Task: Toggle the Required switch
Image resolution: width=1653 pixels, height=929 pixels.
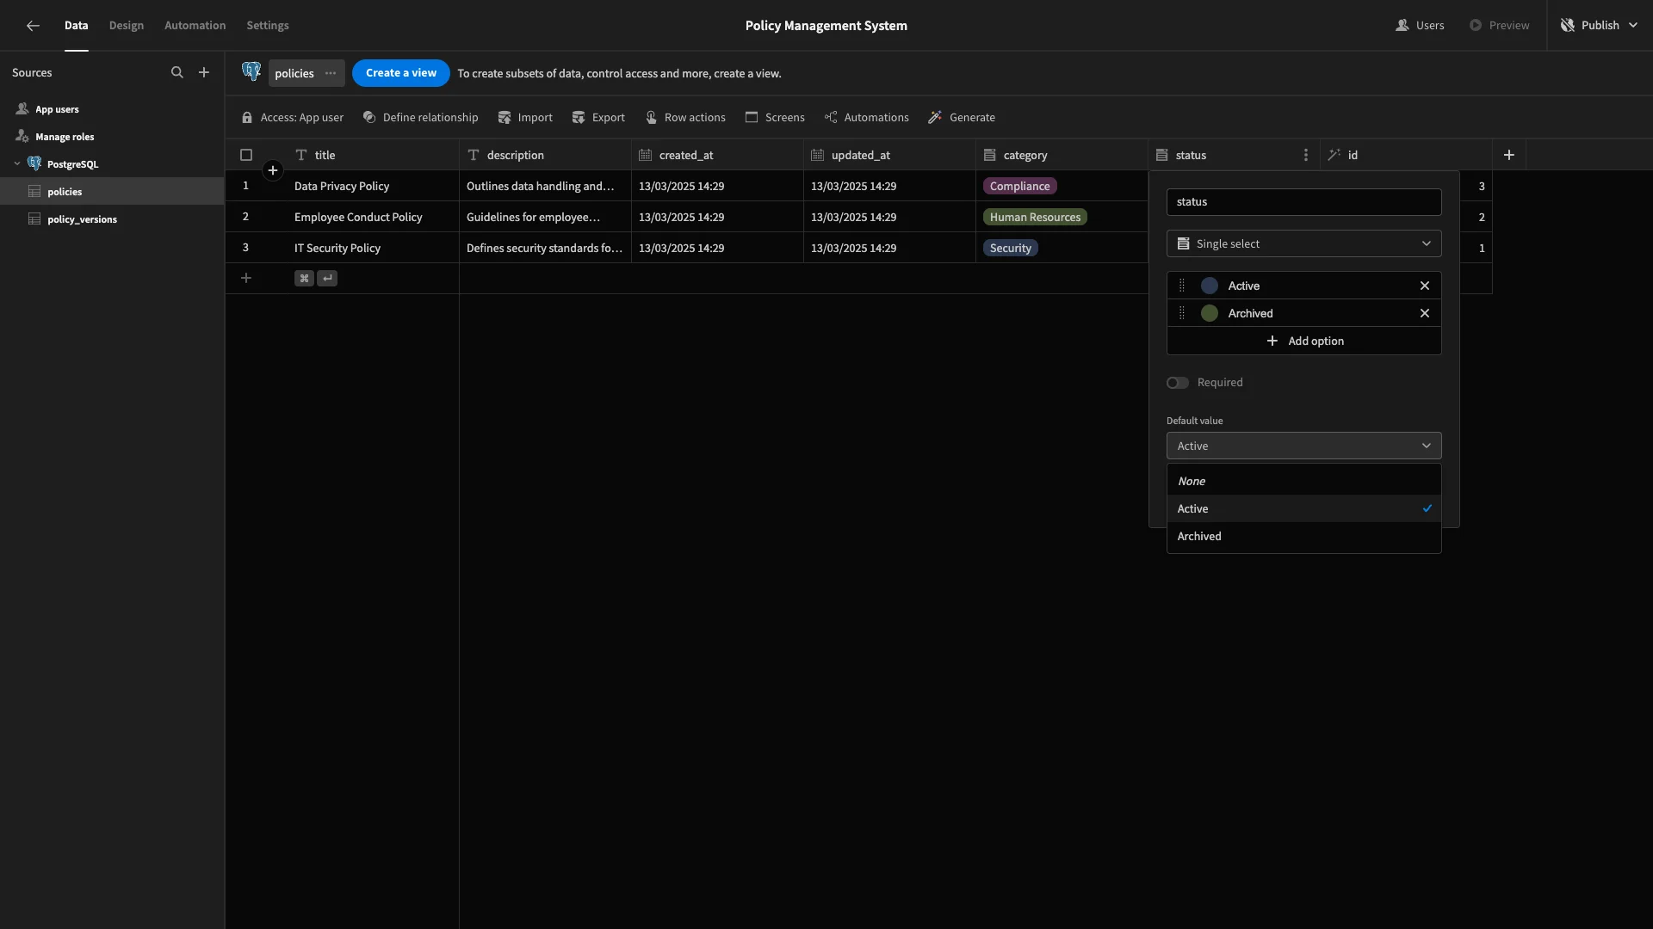Action: [x=1178, y=383]
